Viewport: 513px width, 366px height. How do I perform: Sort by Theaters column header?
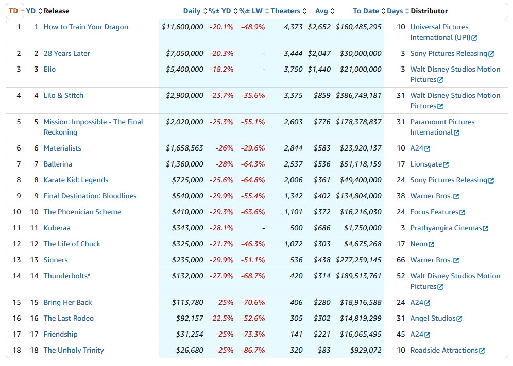click(x=288, y=11)
